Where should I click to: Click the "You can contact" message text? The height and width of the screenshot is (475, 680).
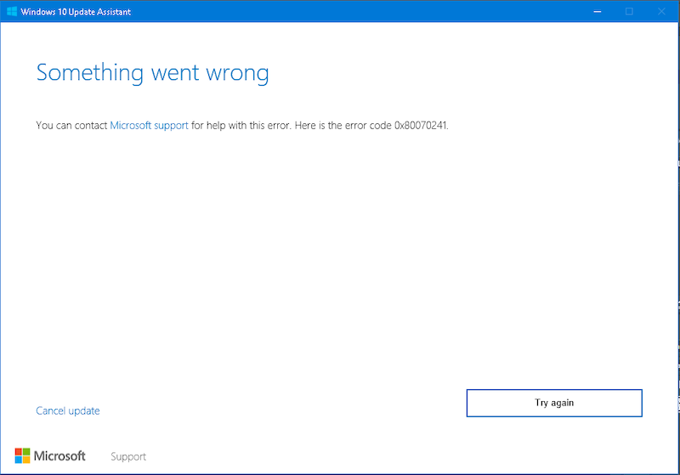point(72,126)
